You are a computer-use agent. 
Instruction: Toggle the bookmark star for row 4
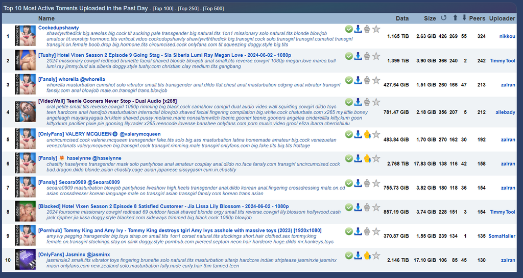(376, 102)
